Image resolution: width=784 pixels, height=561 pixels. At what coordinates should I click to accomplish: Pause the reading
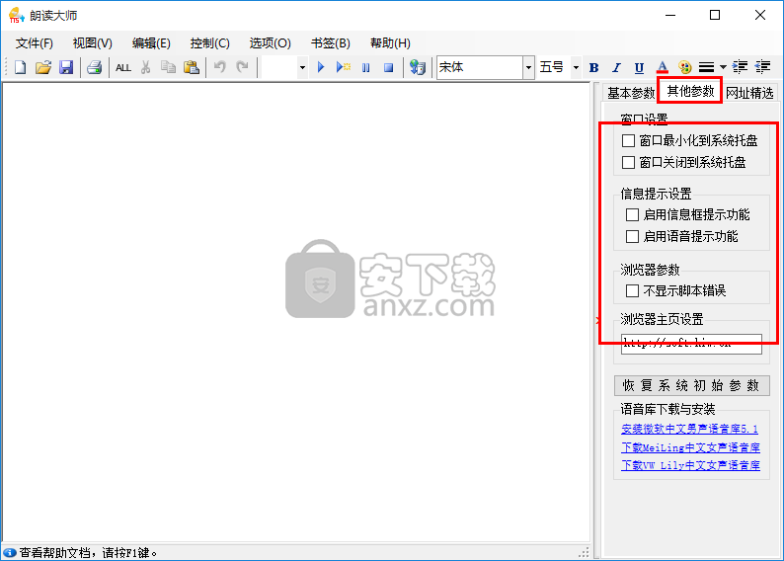pyautogui.click(x=366, y=67)
